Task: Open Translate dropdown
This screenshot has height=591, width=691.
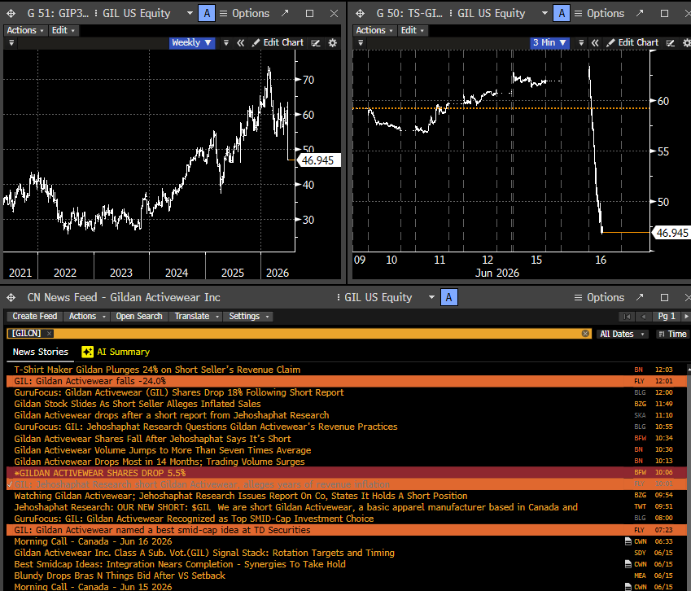Action: coord(196,317)
